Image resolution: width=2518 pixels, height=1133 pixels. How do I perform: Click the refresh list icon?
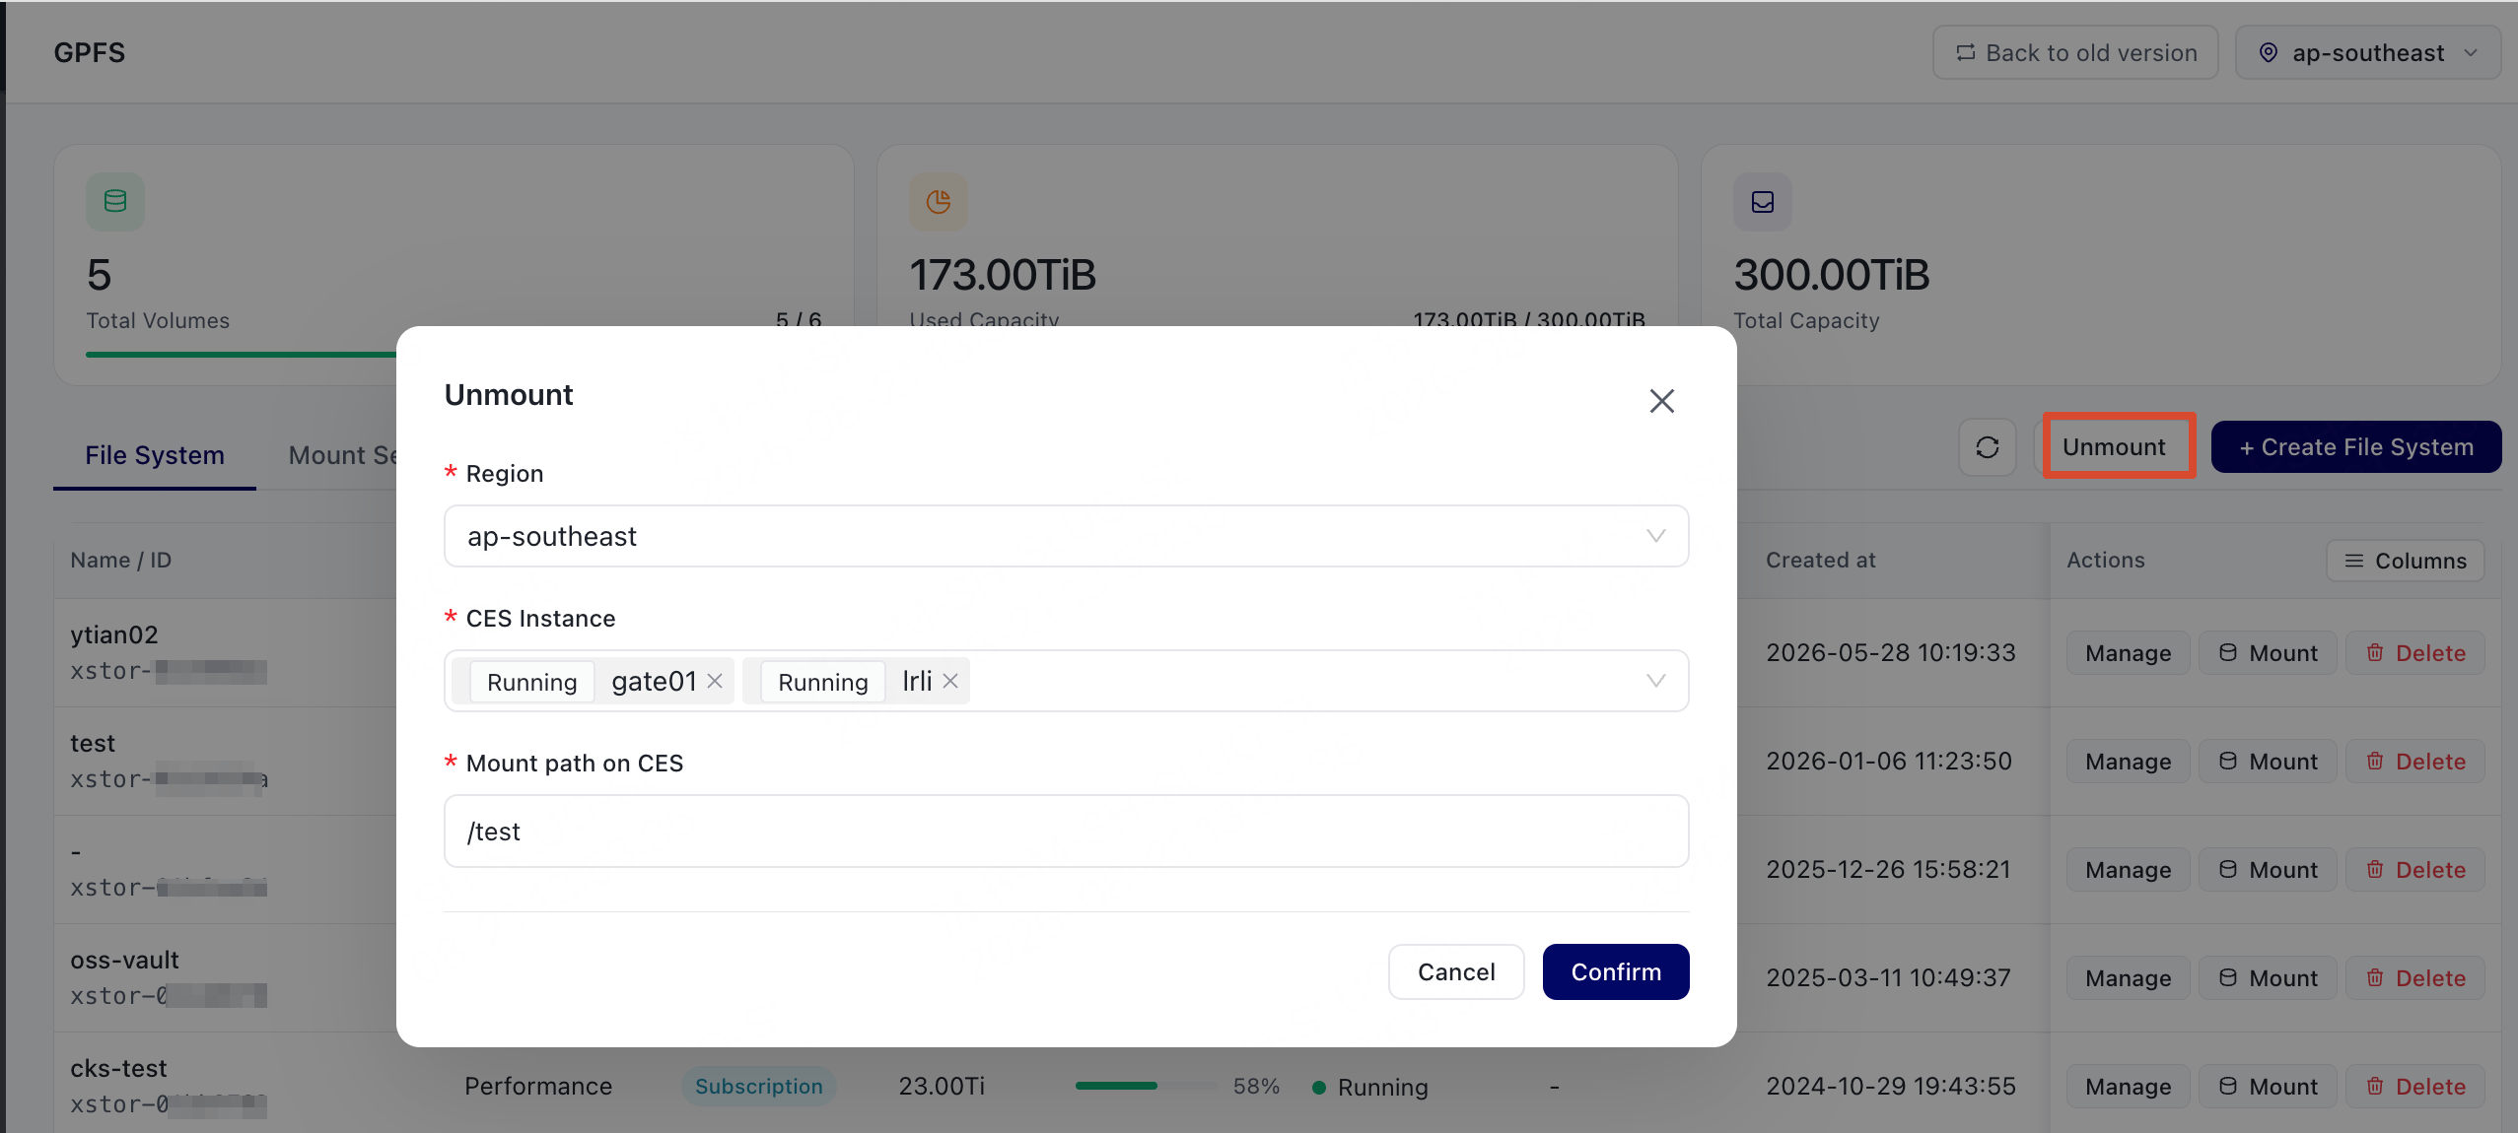(x=1987, y=447)
